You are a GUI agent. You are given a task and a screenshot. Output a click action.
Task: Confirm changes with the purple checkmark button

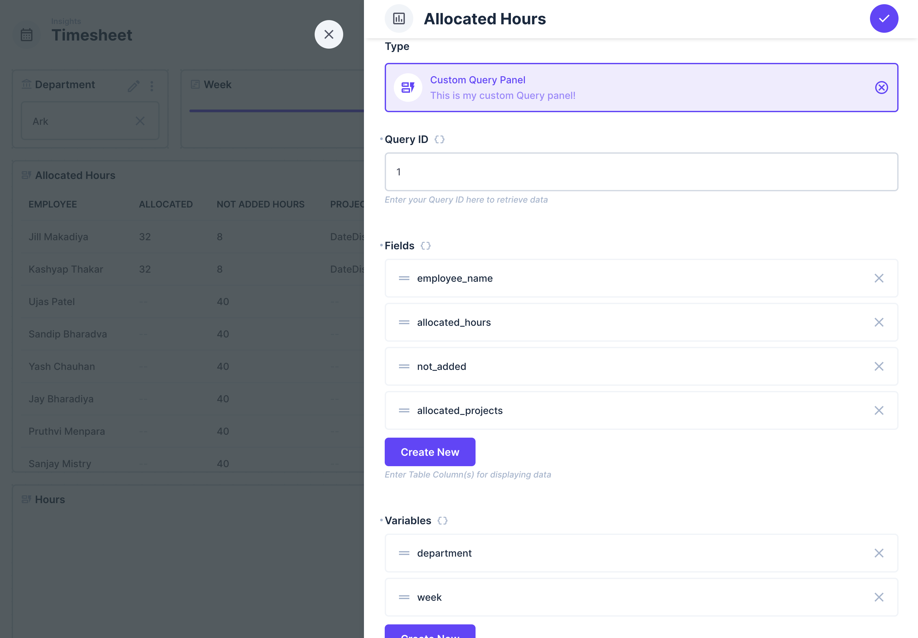[884, 18]
